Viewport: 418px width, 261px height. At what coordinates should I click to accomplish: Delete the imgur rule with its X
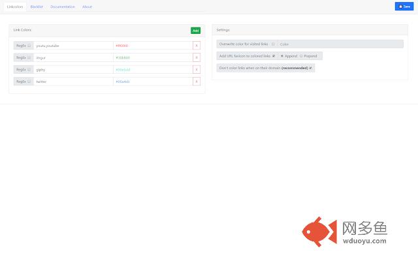[197, 57]
